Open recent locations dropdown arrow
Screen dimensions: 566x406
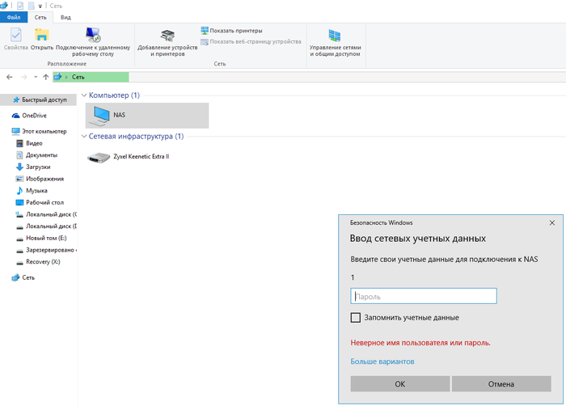coord(35,77)
